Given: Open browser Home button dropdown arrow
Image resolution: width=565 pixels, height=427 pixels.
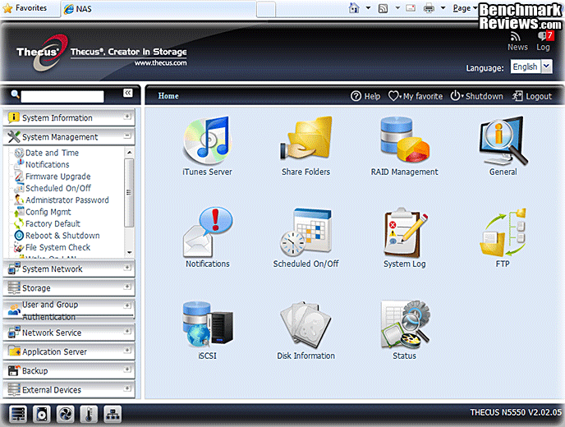Looking at the screenshot, I should coord(368,8).
